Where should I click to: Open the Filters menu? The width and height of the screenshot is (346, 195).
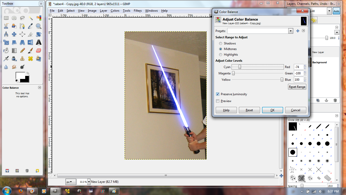tap(138, 11)
